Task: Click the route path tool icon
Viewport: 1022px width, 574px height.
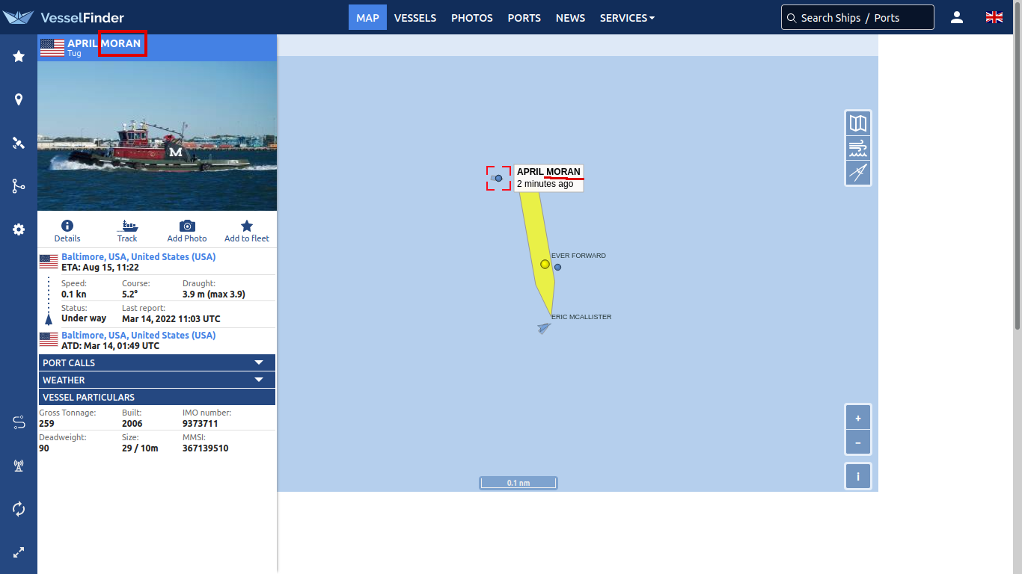Action: tap(19, 422)
